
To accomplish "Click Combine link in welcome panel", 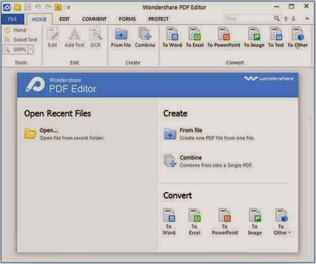I will [191, 157].
